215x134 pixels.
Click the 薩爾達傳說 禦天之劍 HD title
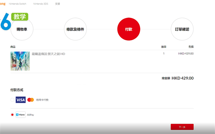point(48,54)
